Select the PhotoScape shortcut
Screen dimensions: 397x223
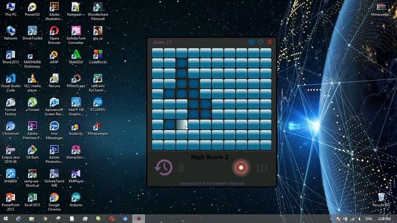(x=76, y=81)
